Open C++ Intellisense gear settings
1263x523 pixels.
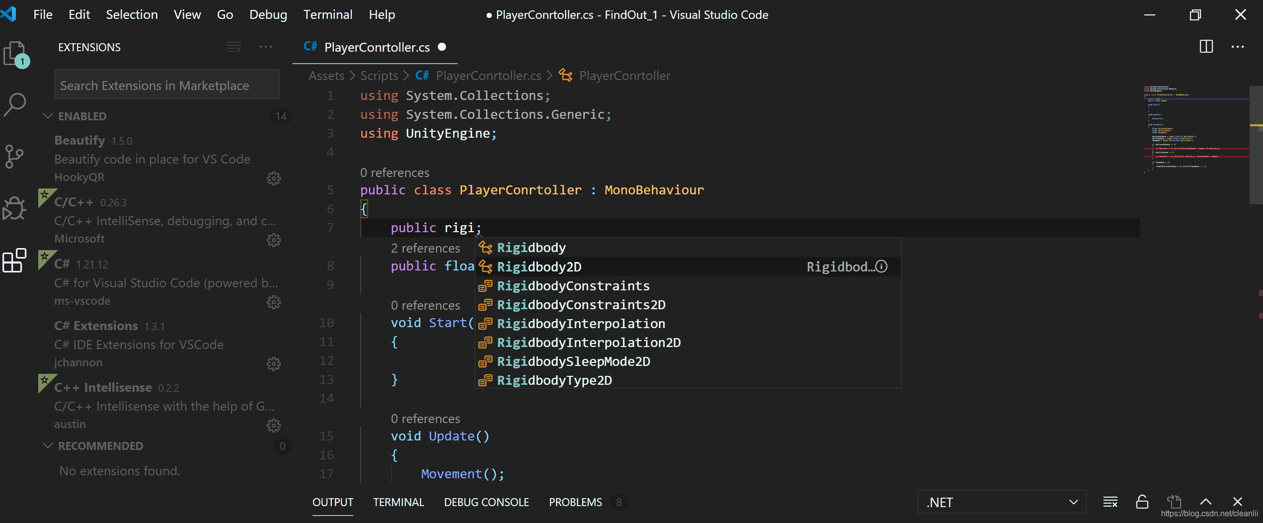point(274,426)
